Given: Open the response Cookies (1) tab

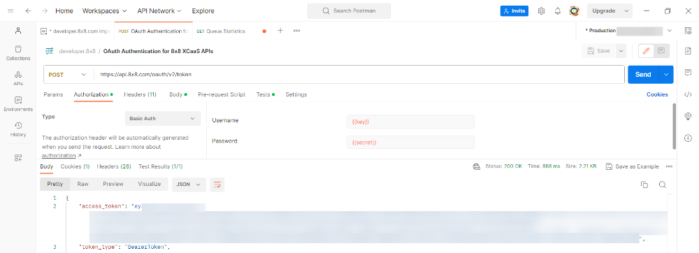Looking at the screenshot, I should click(75, 166).
